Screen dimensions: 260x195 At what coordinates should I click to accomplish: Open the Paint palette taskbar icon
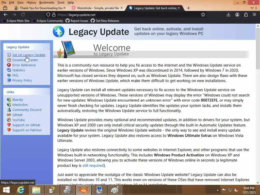tap(115, 190)
